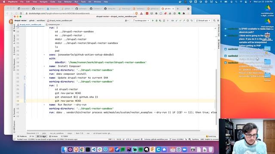This screenshot has width=275, height=154.
Task: Open new tab plus button in browser
Action: click(x=177, y=9)
